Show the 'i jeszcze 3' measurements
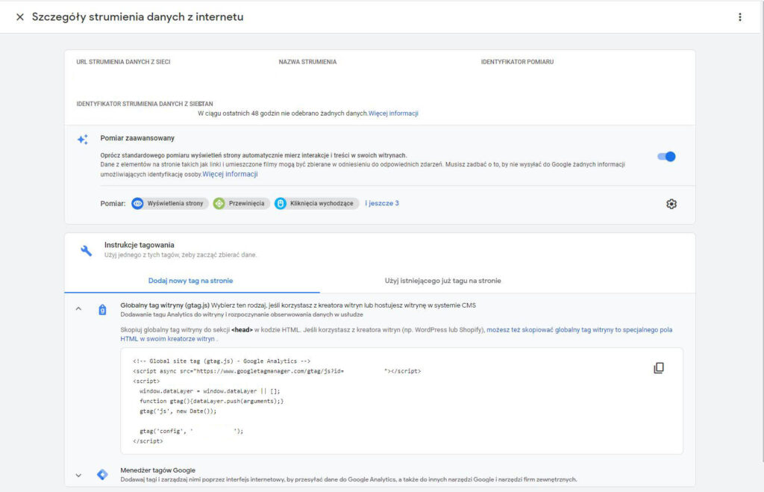Viewport: 764px width, 492px height. coord(382,203)
